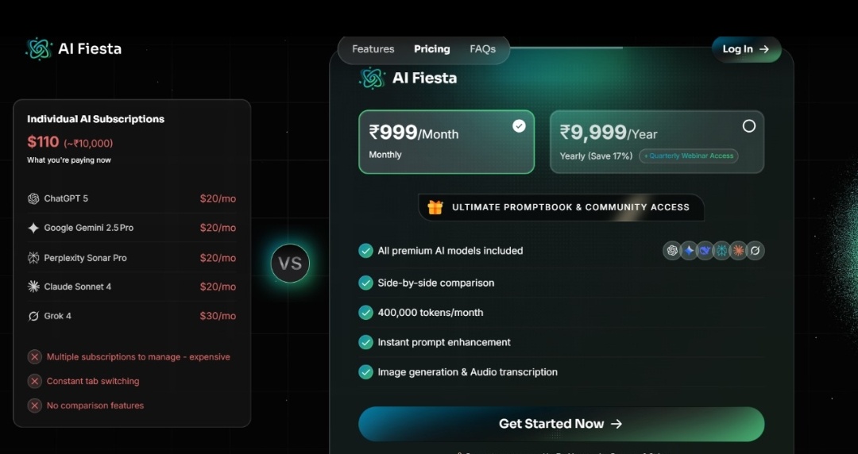Select the ₹9,999/Year yearly plan radio

point(748,126)
